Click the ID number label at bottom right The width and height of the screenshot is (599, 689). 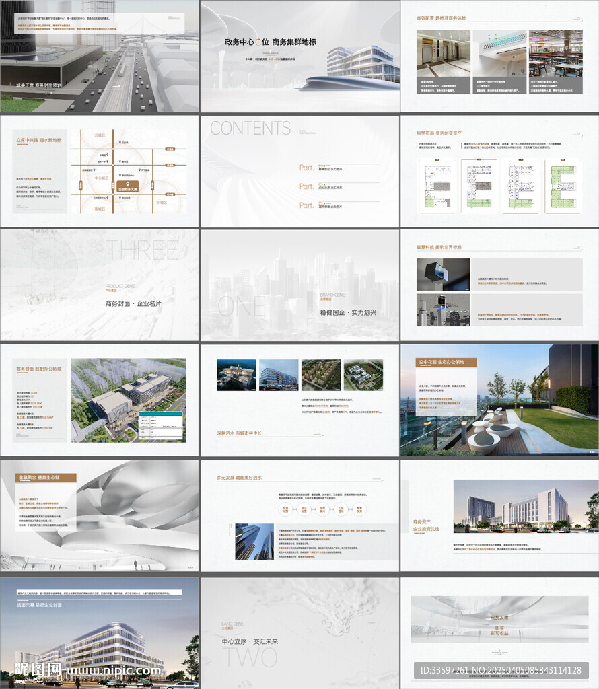[501, 670]
